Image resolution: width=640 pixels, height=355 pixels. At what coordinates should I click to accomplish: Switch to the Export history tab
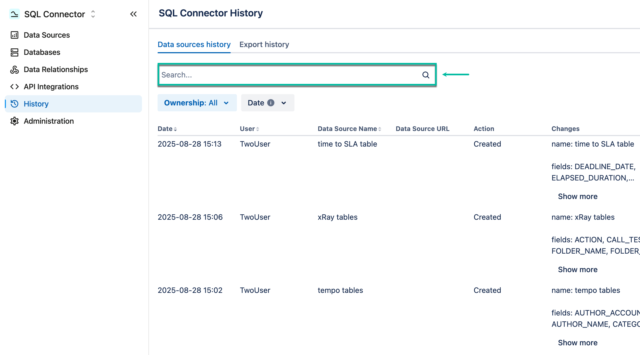pos(264,44)
